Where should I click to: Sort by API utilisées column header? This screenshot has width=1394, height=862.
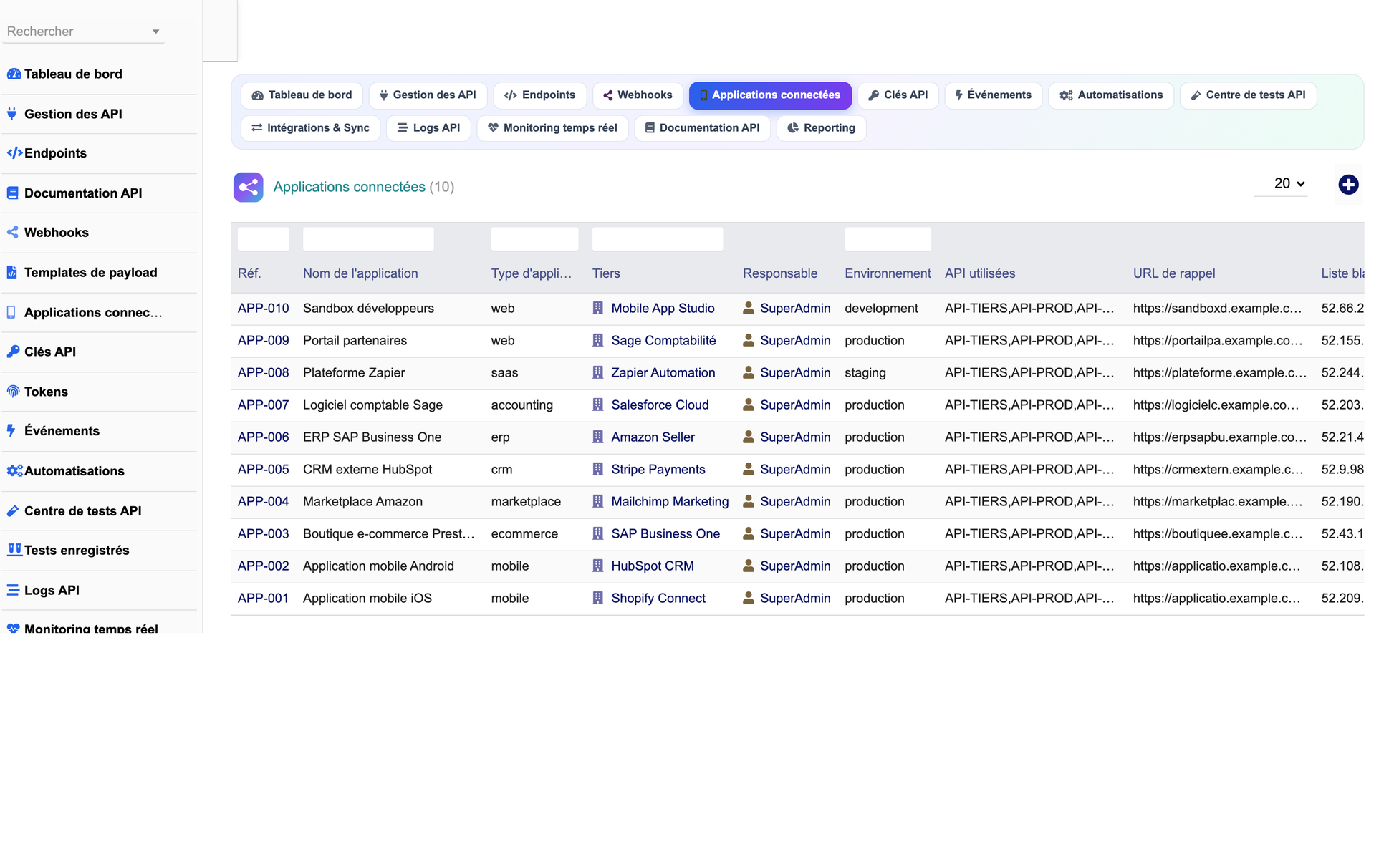(980, 273)
